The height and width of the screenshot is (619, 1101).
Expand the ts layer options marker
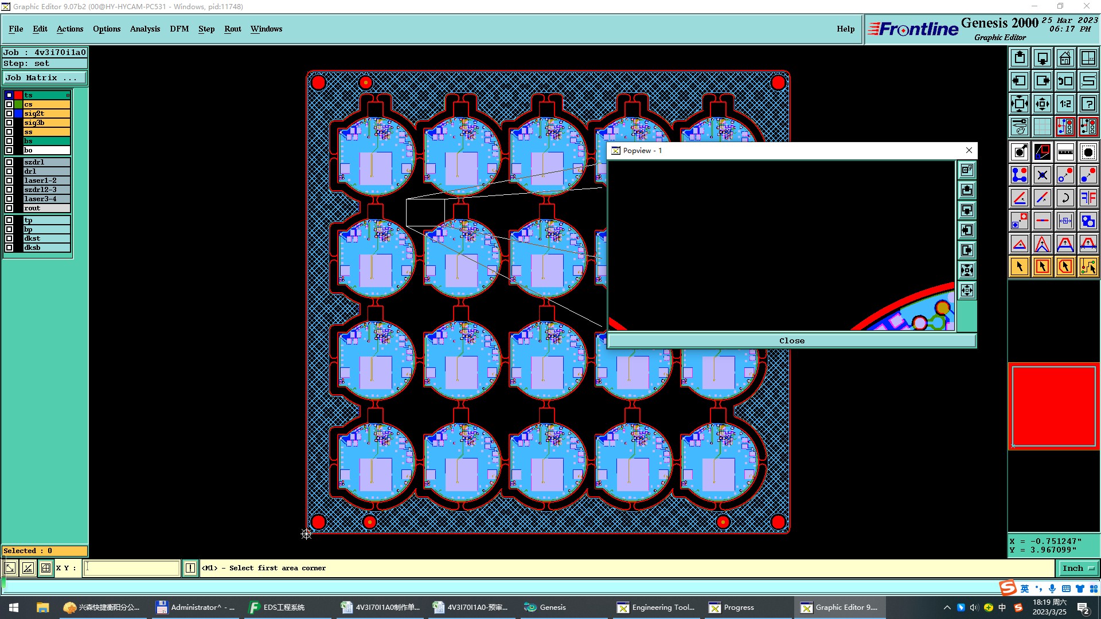[68, 95]
